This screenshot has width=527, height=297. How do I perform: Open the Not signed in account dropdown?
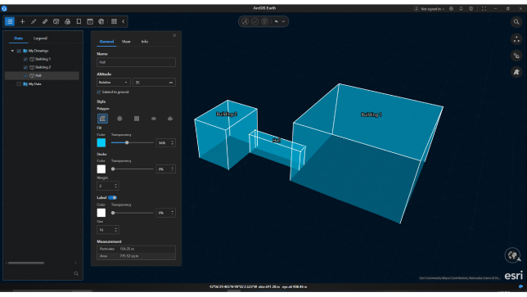click(429, 9)
